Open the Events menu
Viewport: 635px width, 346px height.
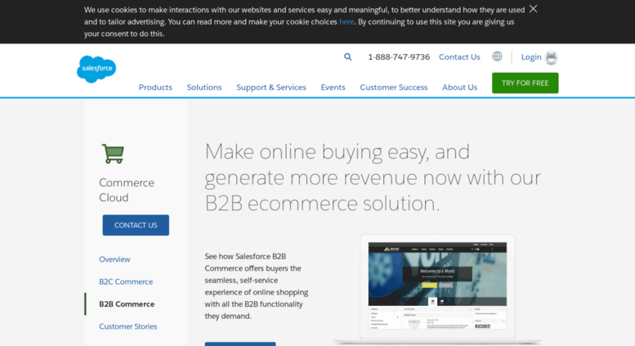333,87
